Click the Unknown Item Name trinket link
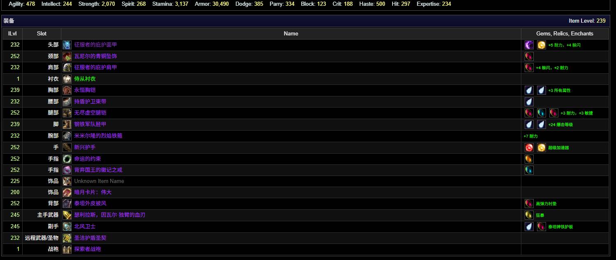616x260 pixels. 99,181
